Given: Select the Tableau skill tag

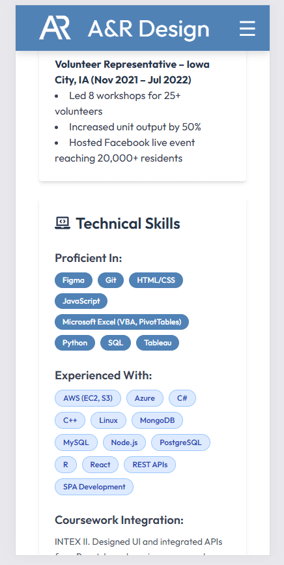Looking at the screenshot, I should click(158, 343).
